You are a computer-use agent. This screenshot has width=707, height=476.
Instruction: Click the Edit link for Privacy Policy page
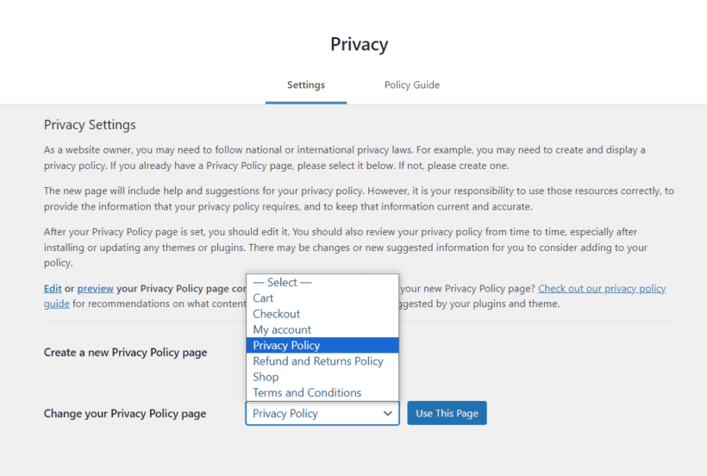(x=53, y=289)
